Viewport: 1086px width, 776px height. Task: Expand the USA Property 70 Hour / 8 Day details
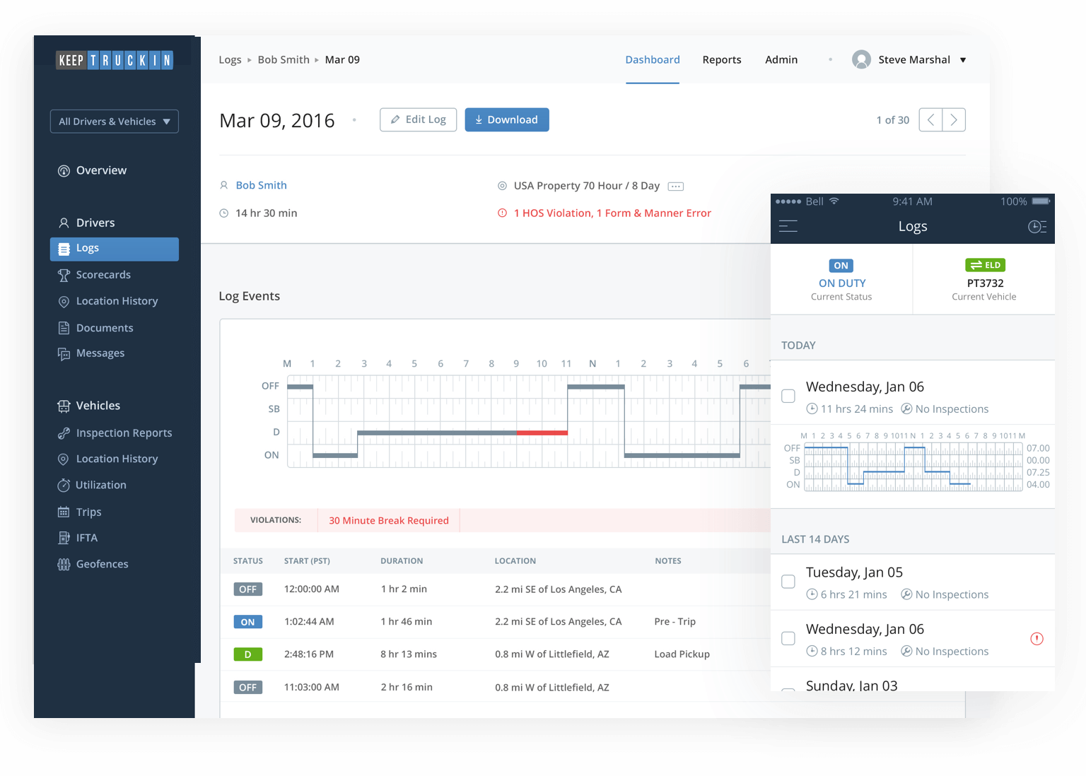675,186
